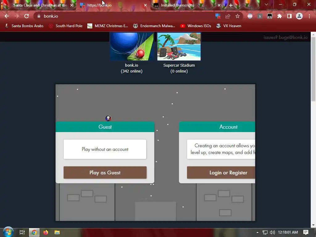Reload the bonk.io page

pyautogui.click(x=27, y=16)
